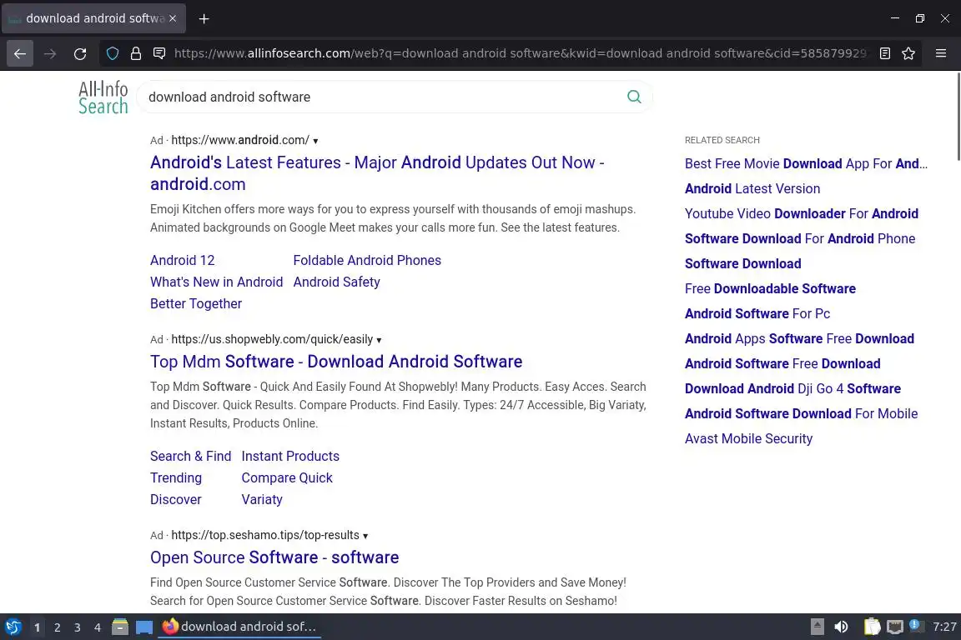Select Android Software Download For Mobile
Image resolution: width=961 pixels, height=640 pixels.
[x=801, y=414]
